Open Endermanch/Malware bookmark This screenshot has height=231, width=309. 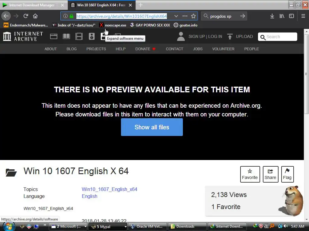click(x=26, y=25)
